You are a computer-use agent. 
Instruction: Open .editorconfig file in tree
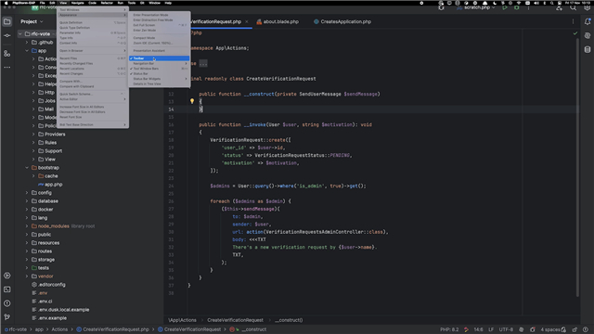coord(48,285)
